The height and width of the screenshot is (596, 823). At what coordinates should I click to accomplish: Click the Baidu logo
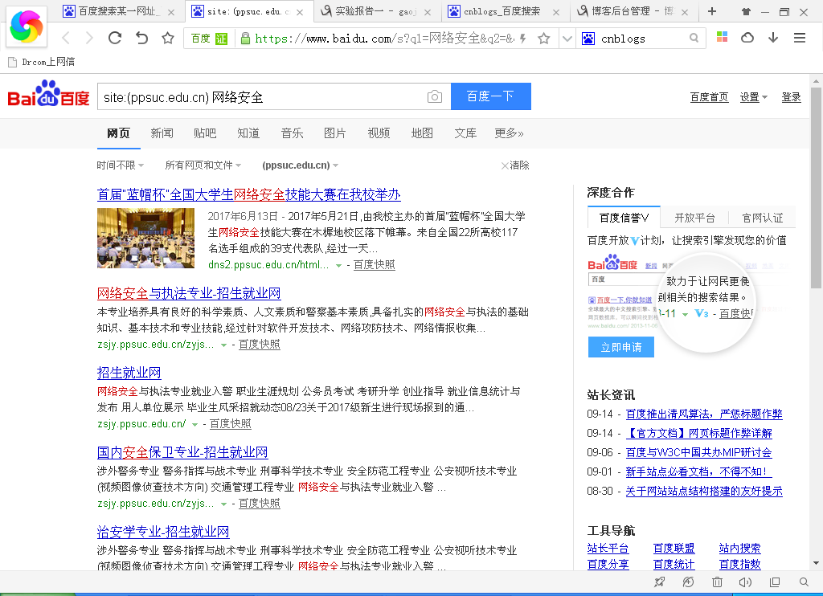48,93
